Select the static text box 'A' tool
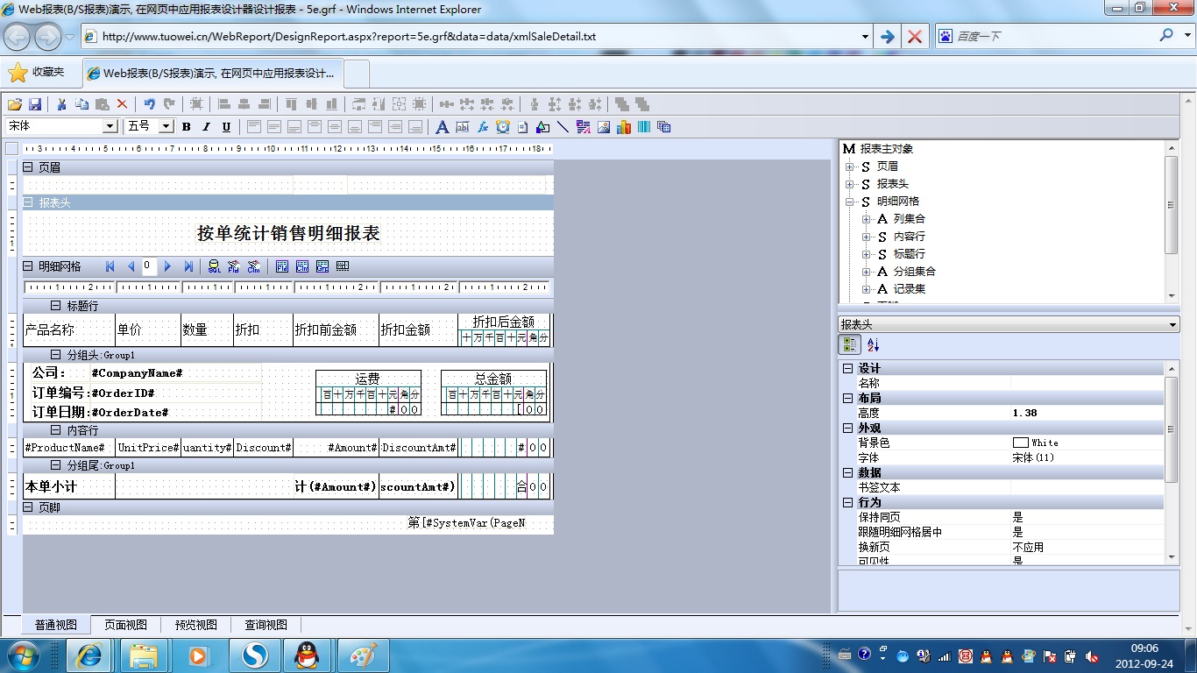Screen dimensions: 1197x673 click(x=442, y=127)
